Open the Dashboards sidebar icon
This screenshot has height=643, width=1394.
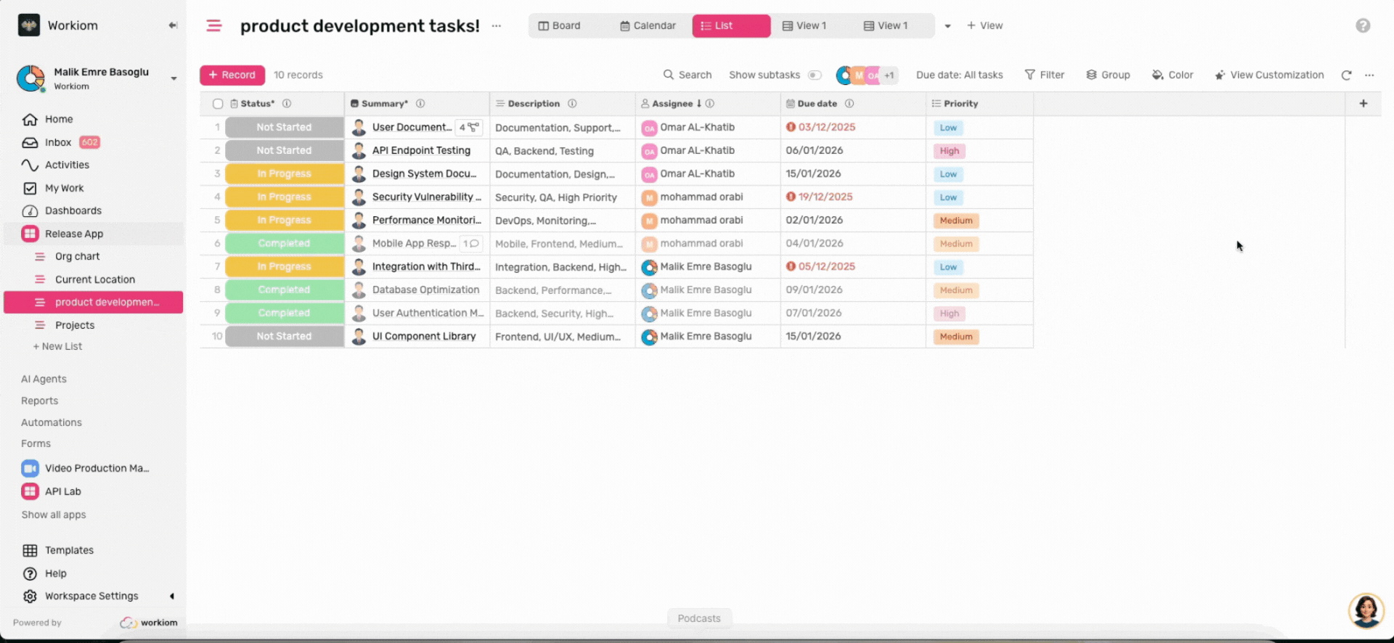pos(30,211)
